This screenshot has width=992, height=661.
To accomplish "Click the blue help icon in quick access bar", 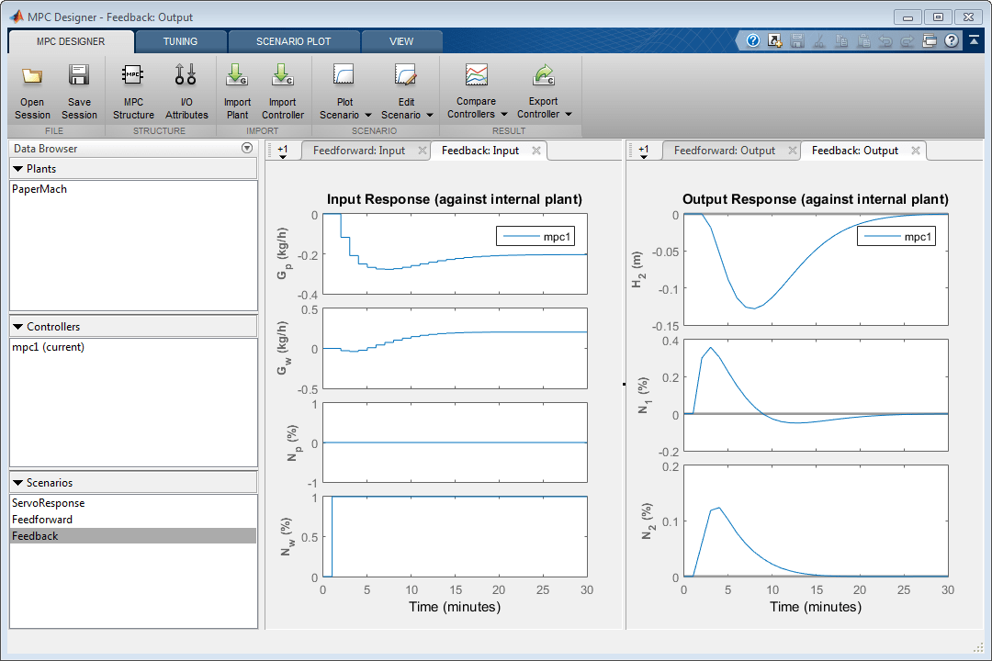I will (753, 41).
